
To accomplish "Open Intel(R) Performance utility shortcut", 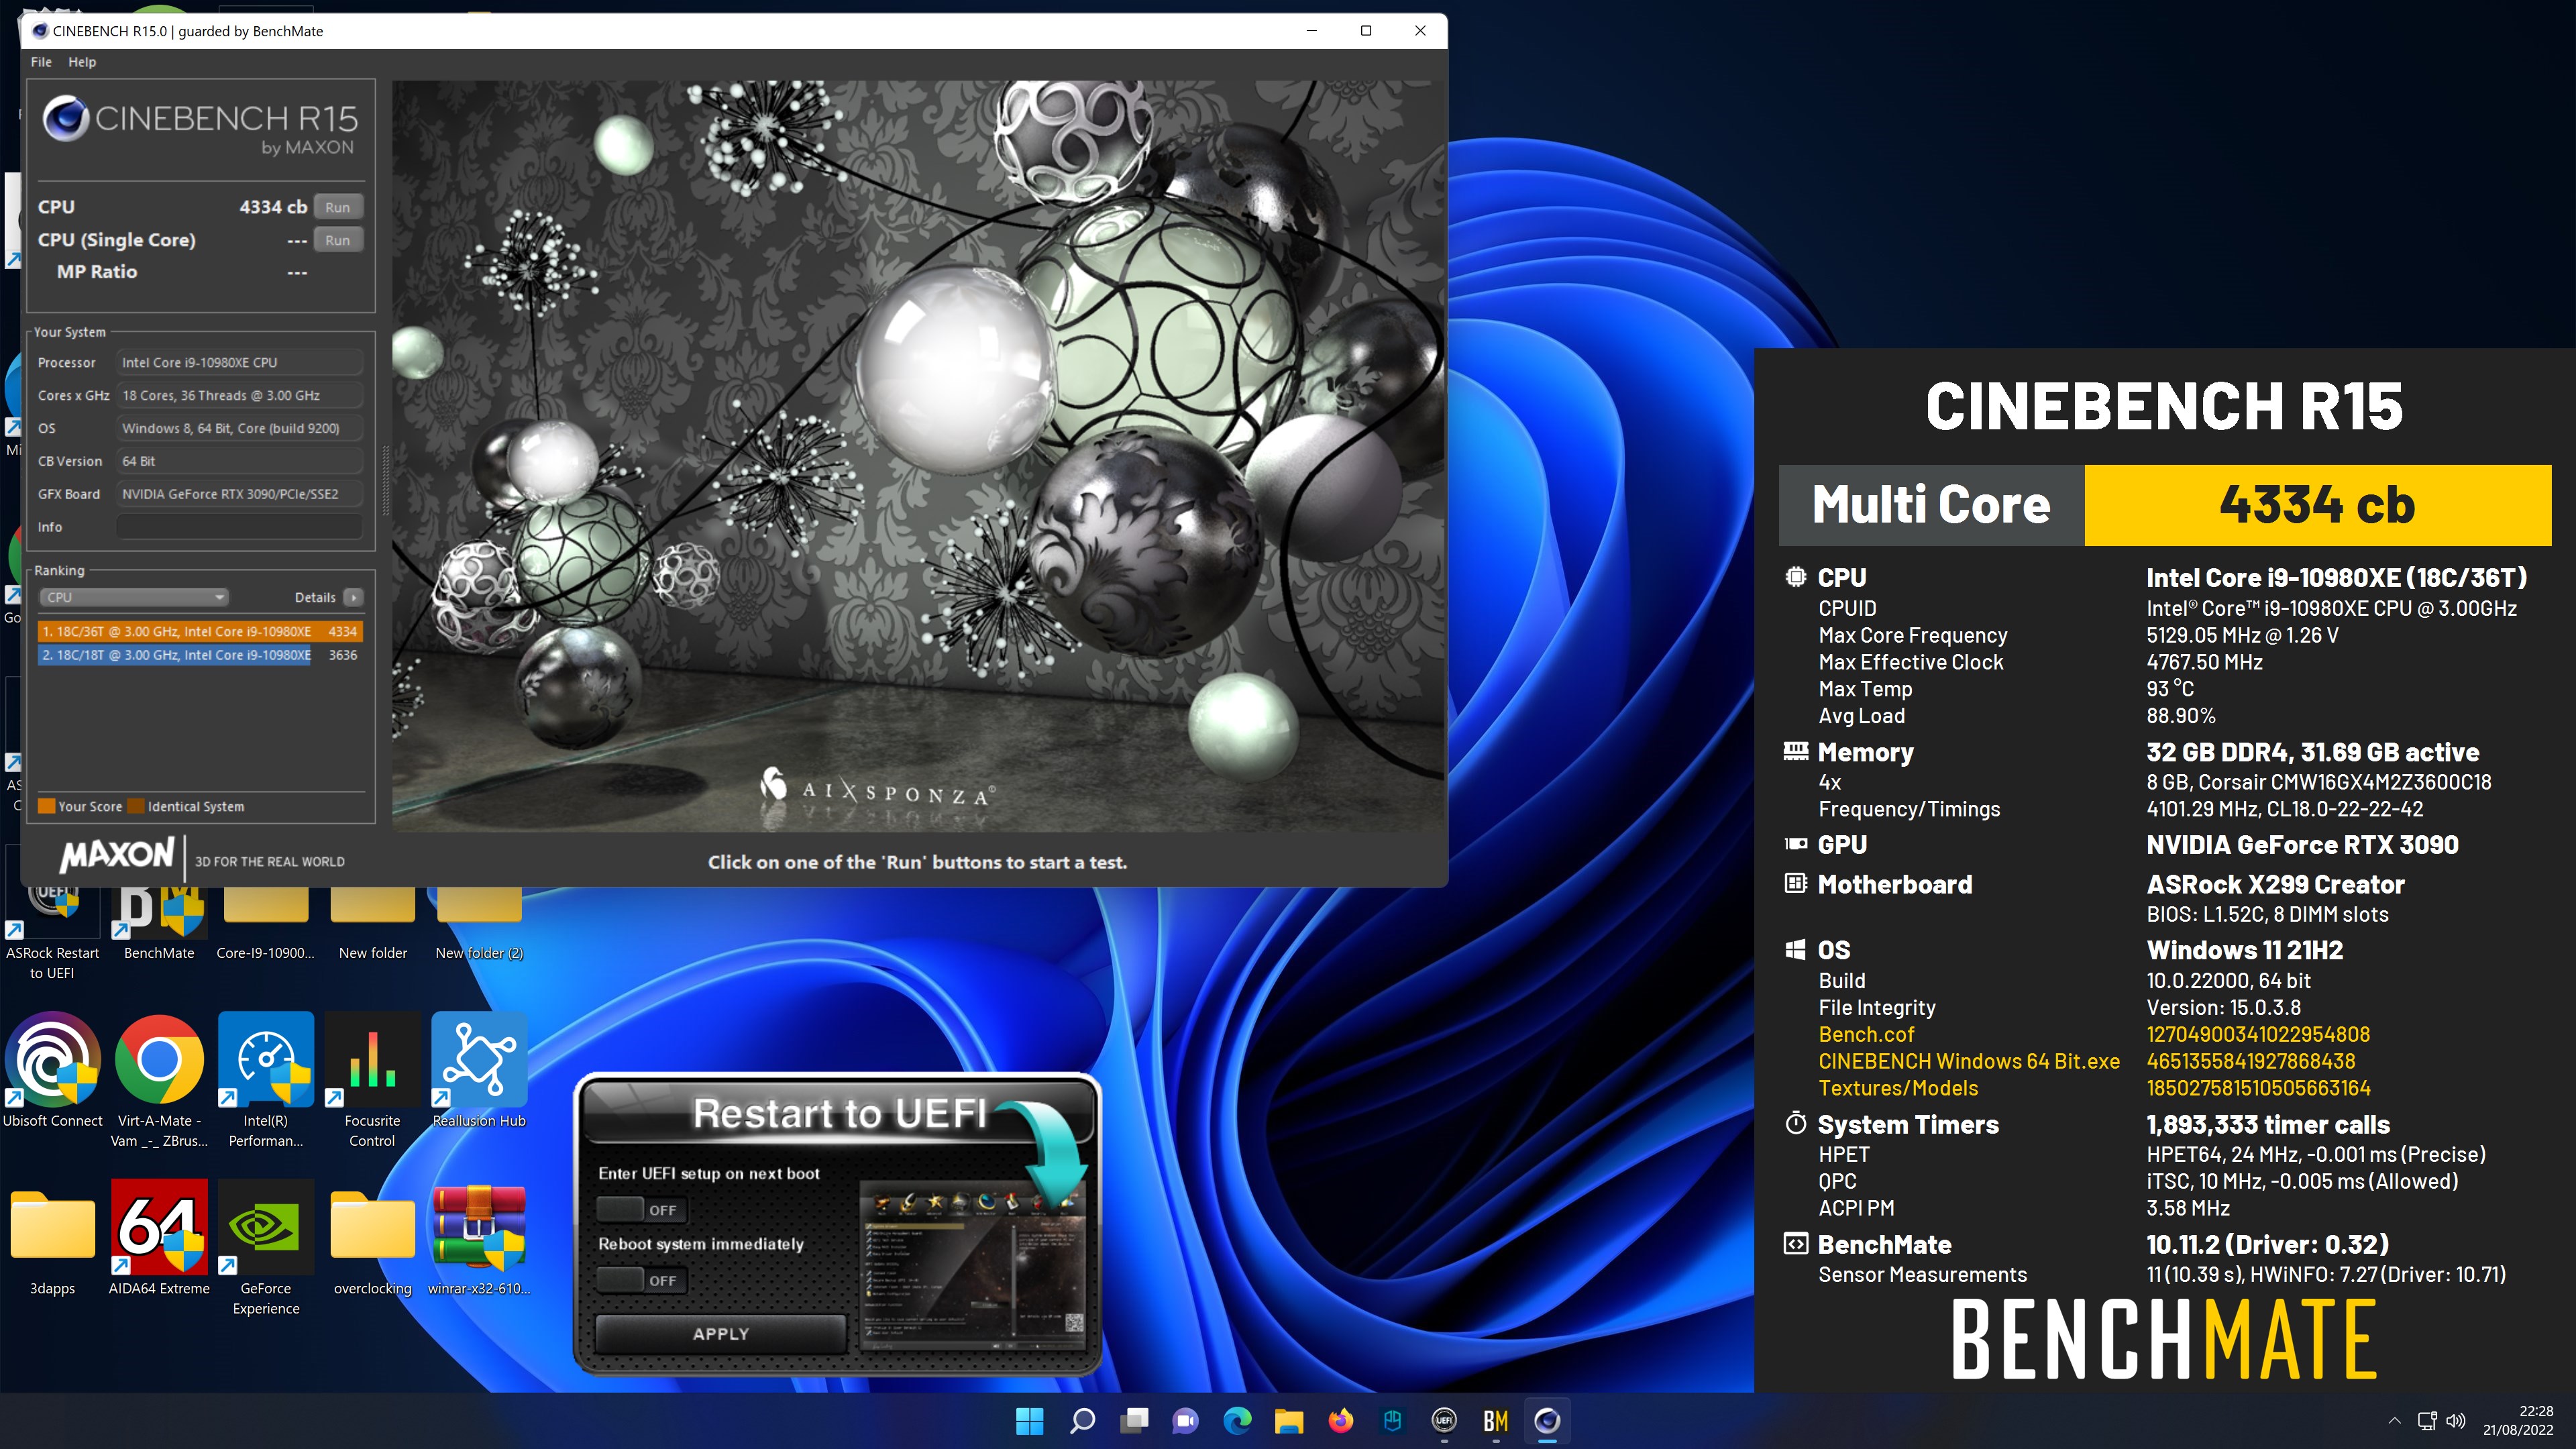I will [x=265, y=1080].
